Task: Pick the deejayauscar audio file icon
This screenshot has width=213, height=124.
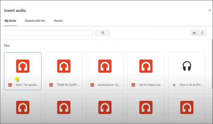Action: point(105,66)
